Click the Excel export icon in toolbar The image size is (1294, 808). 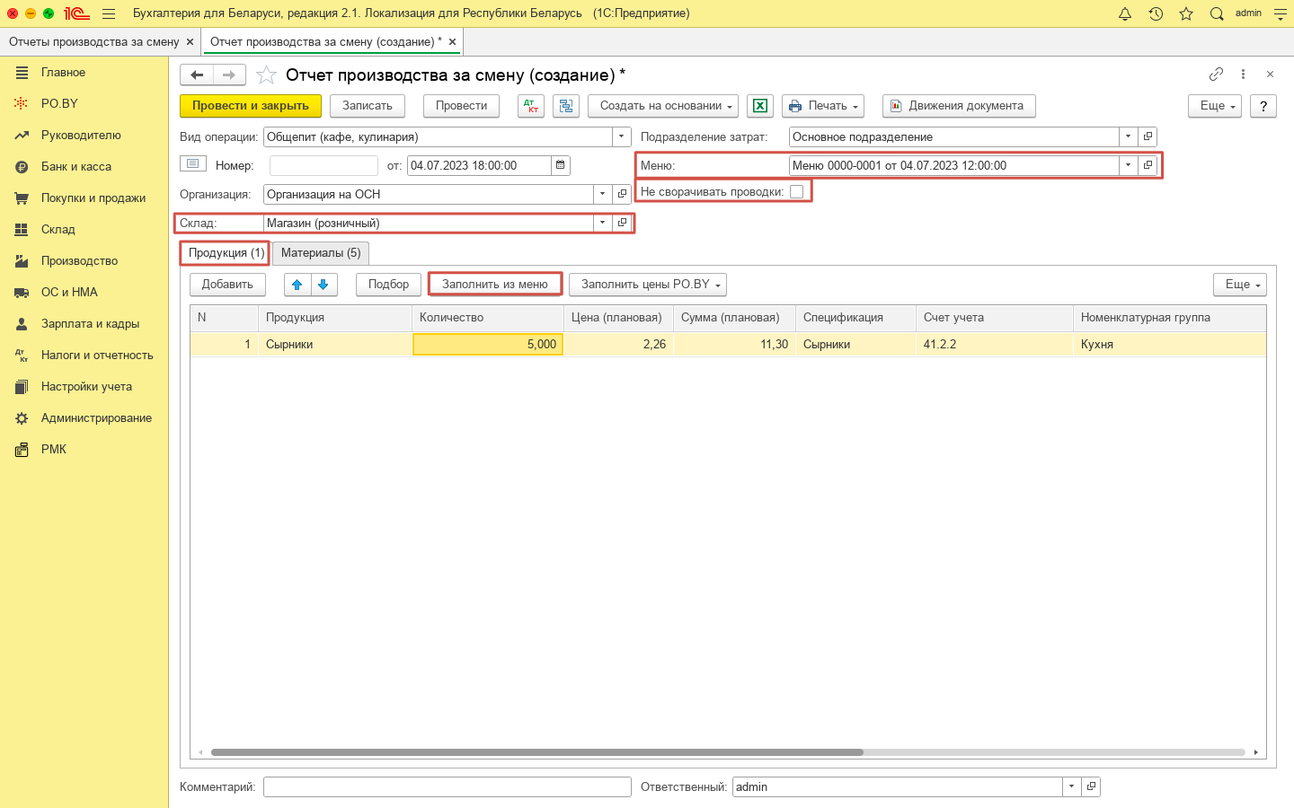click(x=759, y=106)
